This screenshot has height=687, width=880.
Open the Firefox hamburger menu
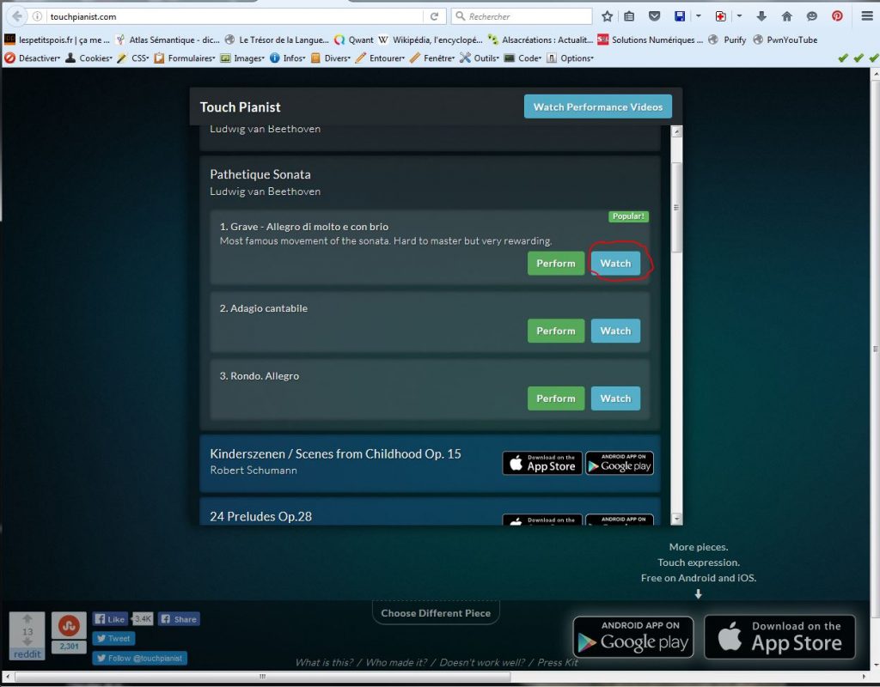[865, 16]
